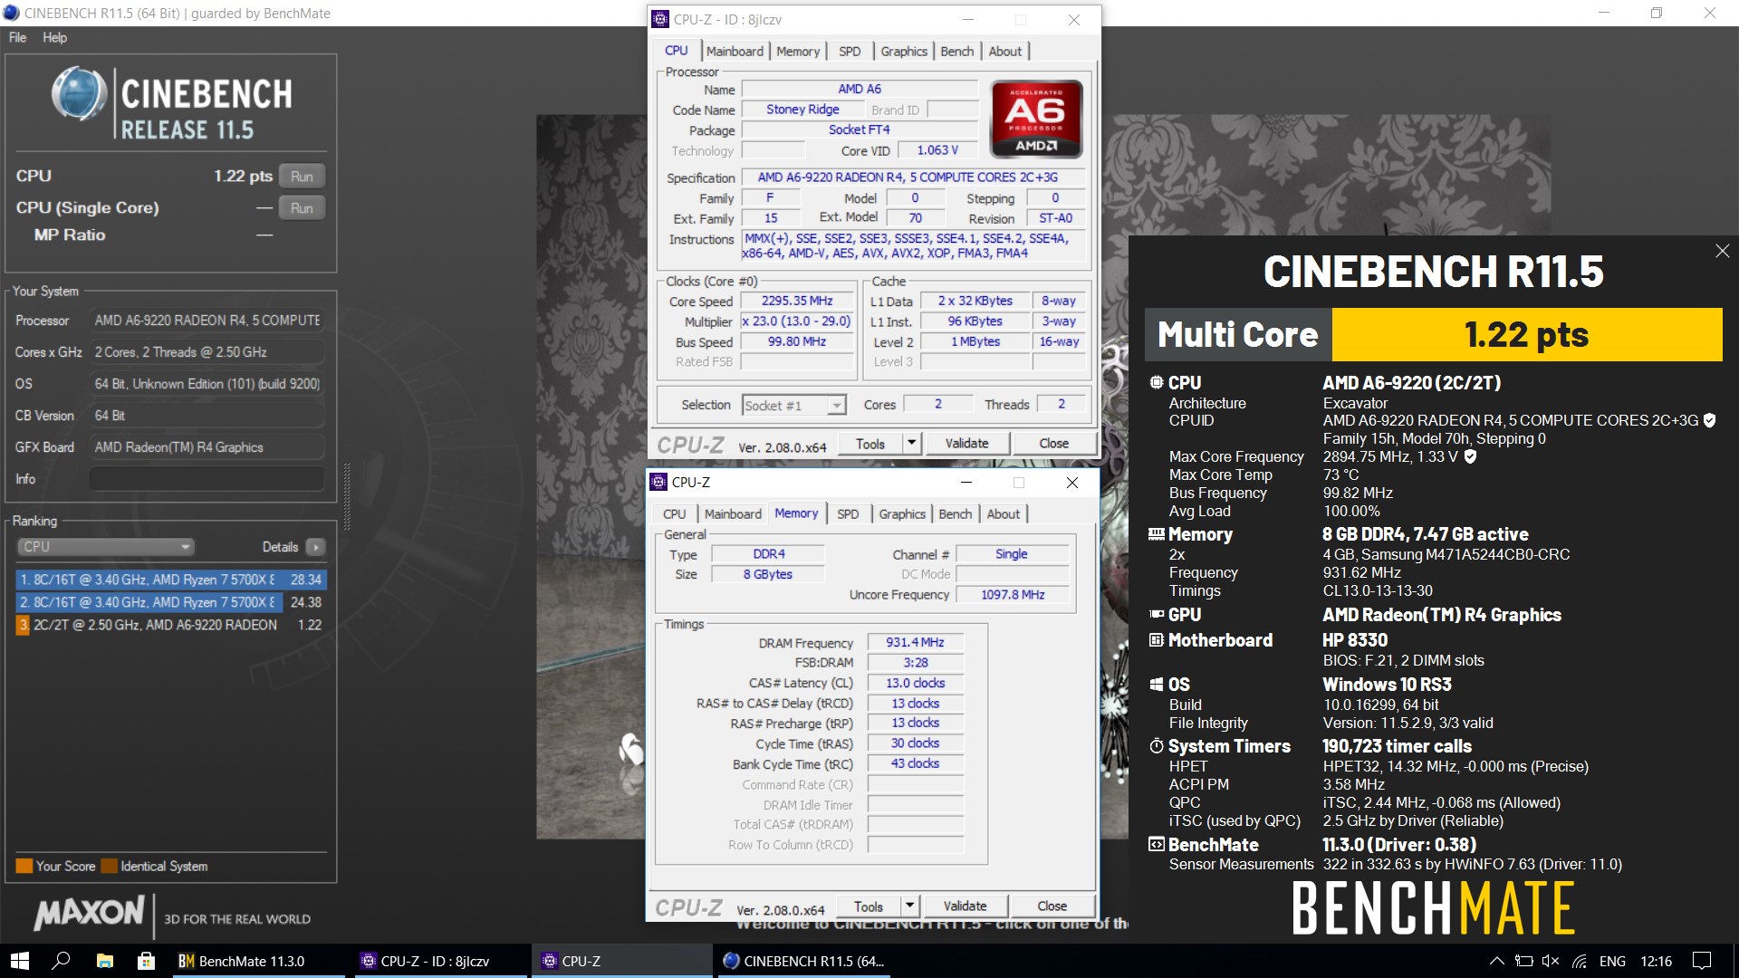
Task: Switch to CPU-Z ID 8jlczv taskbar window
Action: point(440,961)
